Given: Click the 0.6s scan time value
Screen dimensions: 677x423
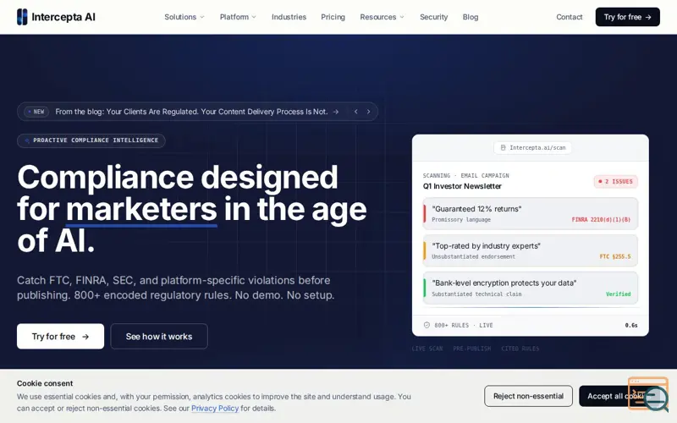Looking at the screenshot, I should [630, 325].
